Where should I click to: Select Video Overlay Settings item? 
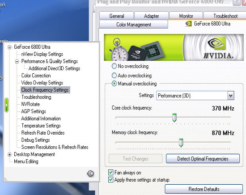42,83
